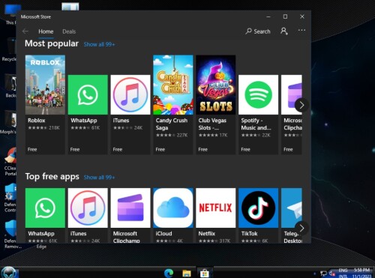Open the TikTok app tile

coord(258,215)
